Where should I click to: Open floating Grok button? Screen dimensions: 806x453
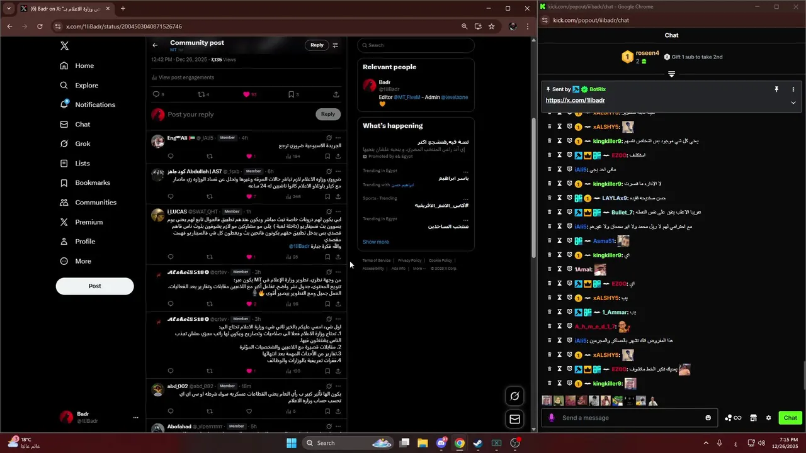[x=514, y=396]
